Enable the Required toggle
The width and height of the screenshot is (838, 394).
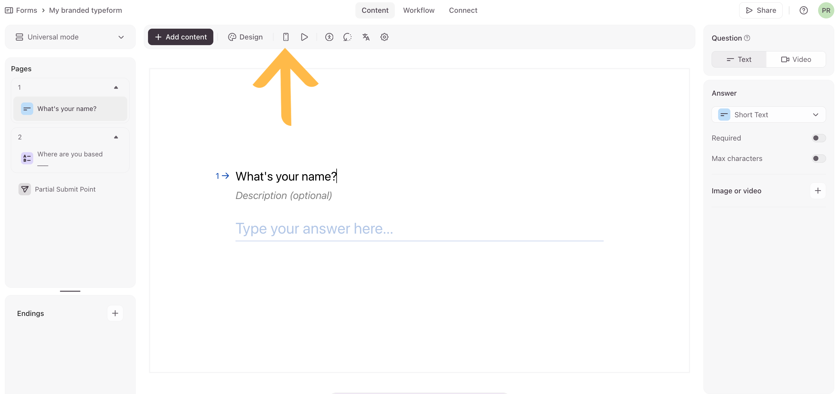coord(818,138)
